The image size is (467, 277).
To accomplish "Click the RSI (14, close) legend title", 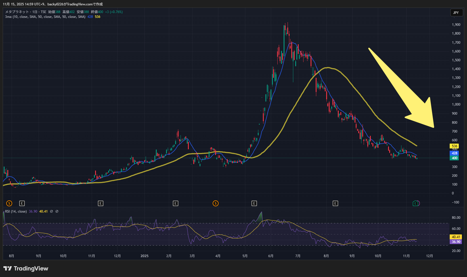I will click(16, 211).
